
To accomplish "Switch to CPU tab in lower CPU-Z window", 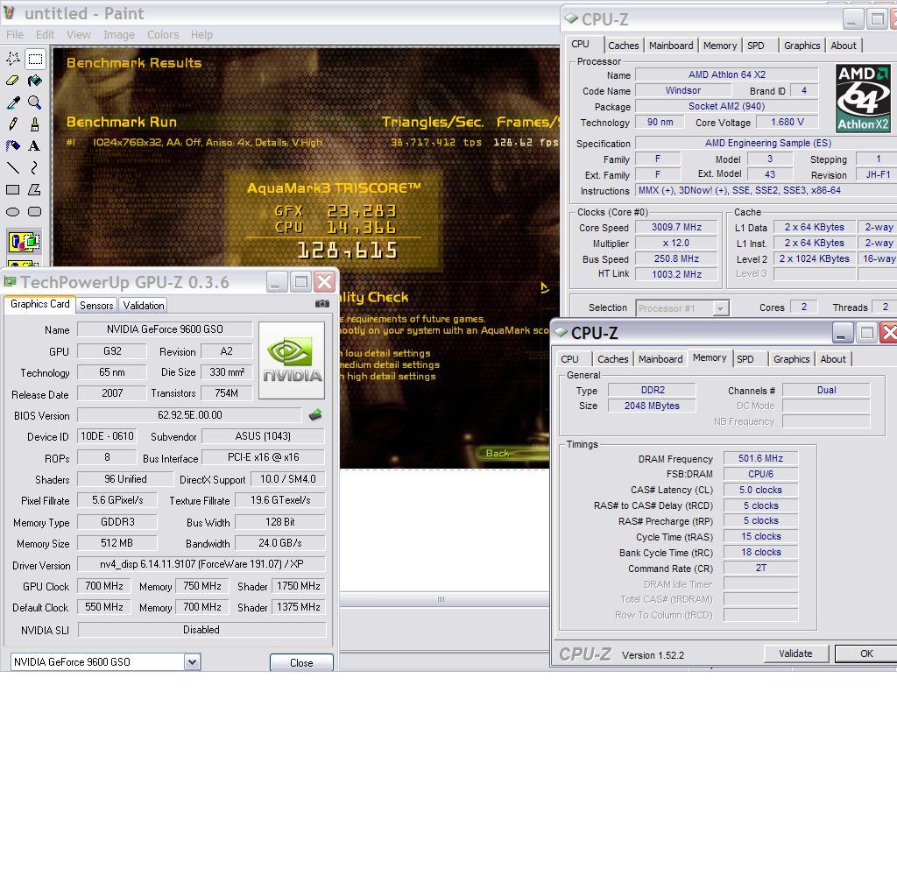I will pyautogui.click(x=569, y=359).
